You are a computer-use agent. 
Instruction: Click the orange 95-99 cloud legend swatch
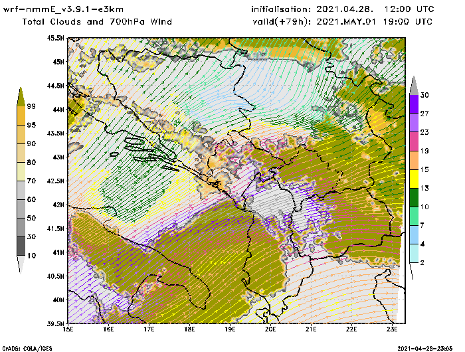click(x=21, y=116)
